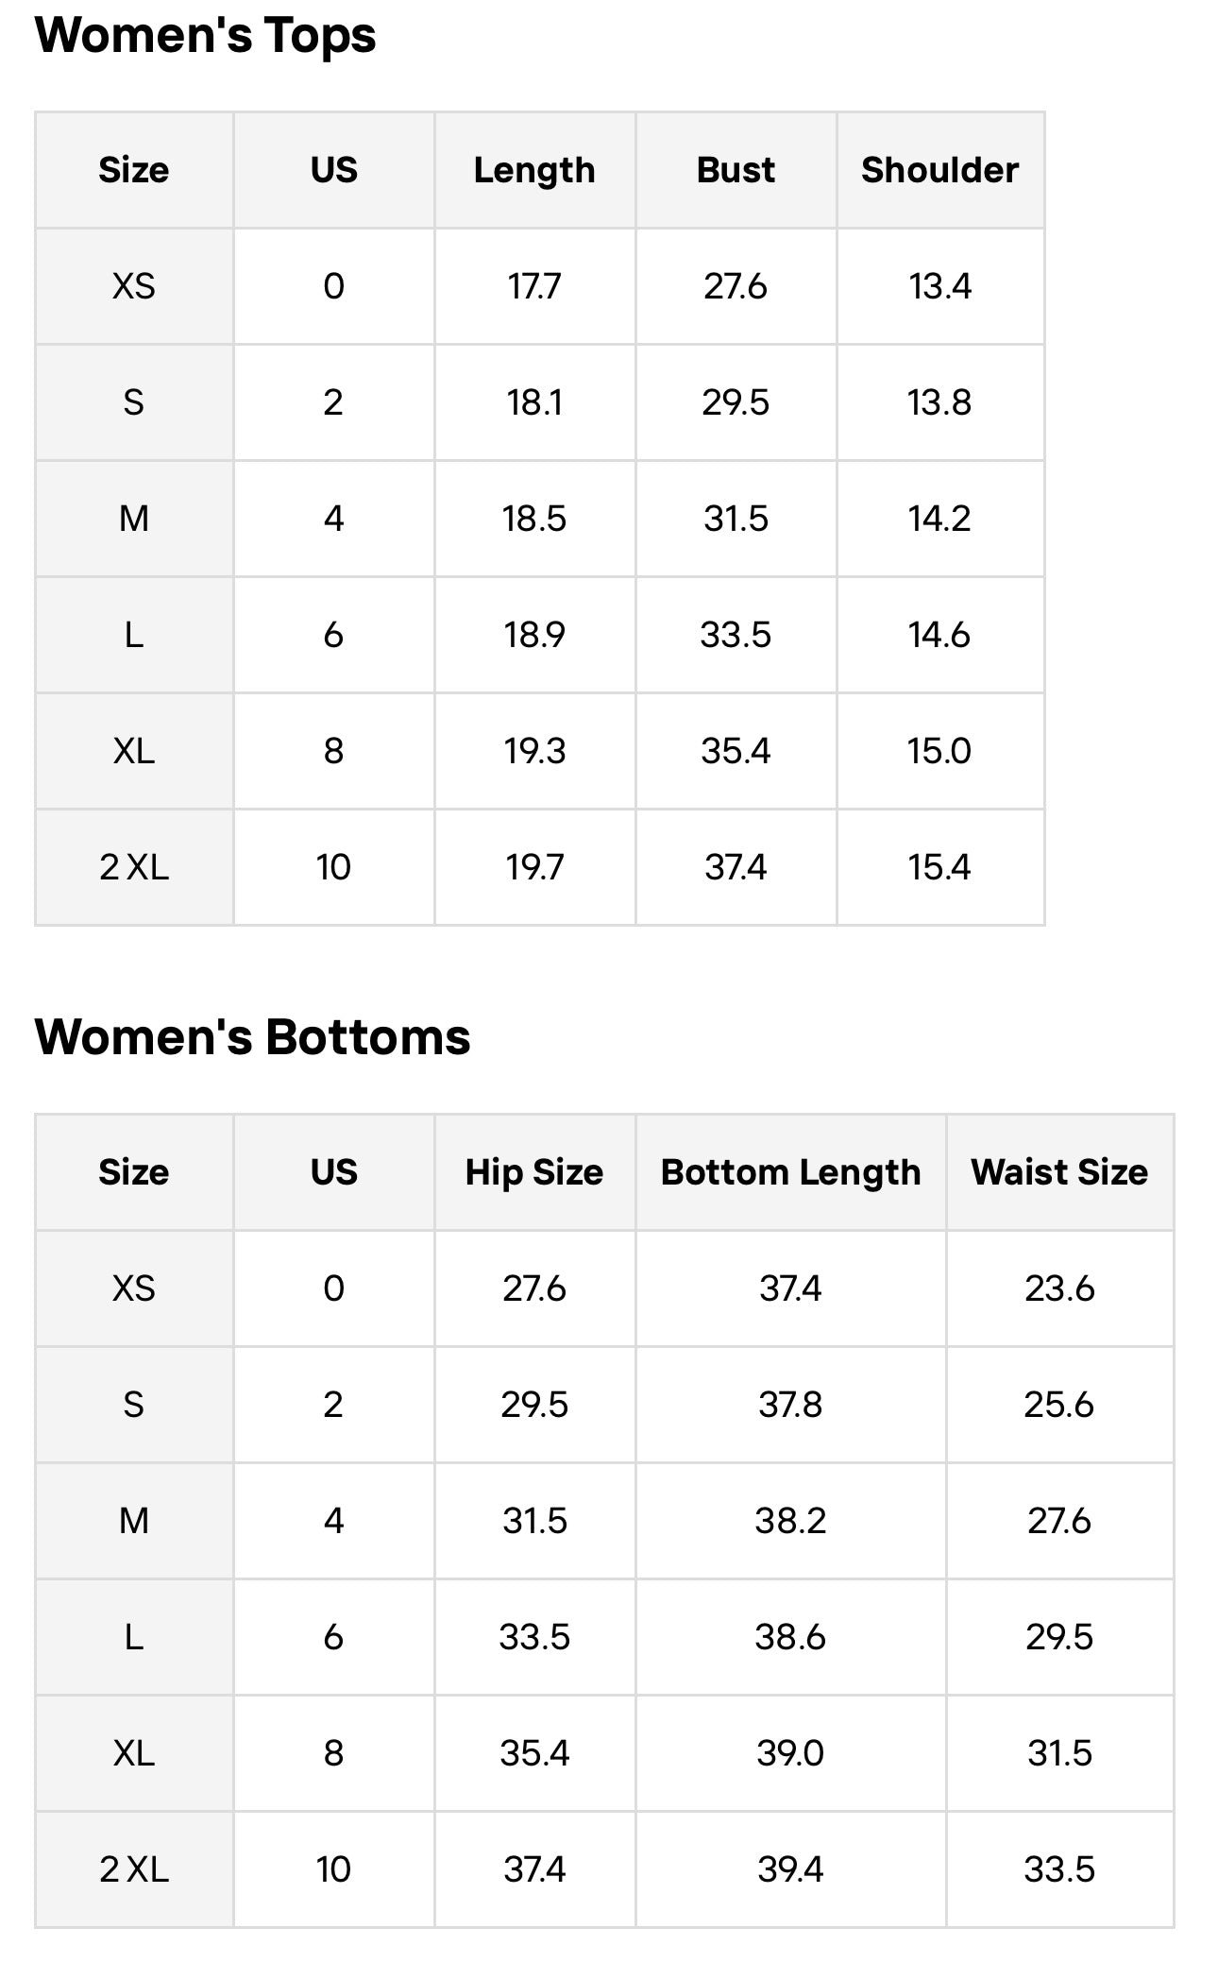Screen dimensions: 1218x1979
Task: Click the Women's Tops heading
Action: point(205,36)
